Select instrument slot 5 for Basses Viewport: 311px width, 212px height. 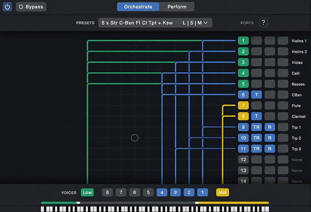[x=243, y=84]
